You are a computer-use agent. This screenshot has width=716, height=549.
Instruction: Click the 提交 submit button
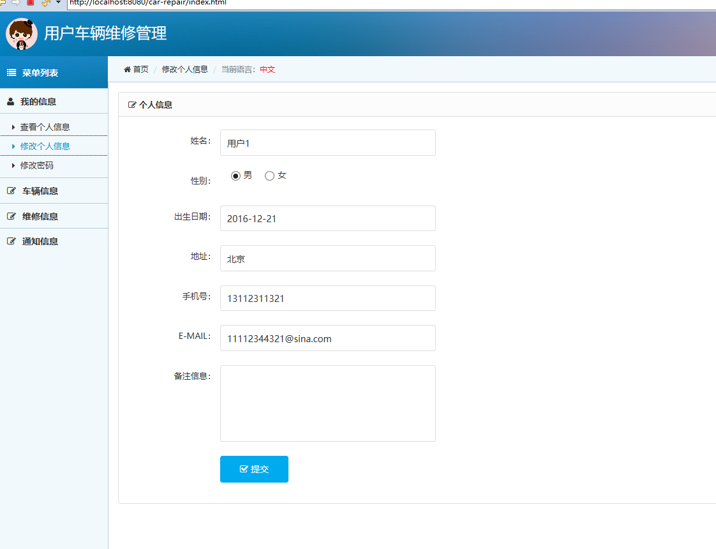pyautogui.click(x=254, y=469)
